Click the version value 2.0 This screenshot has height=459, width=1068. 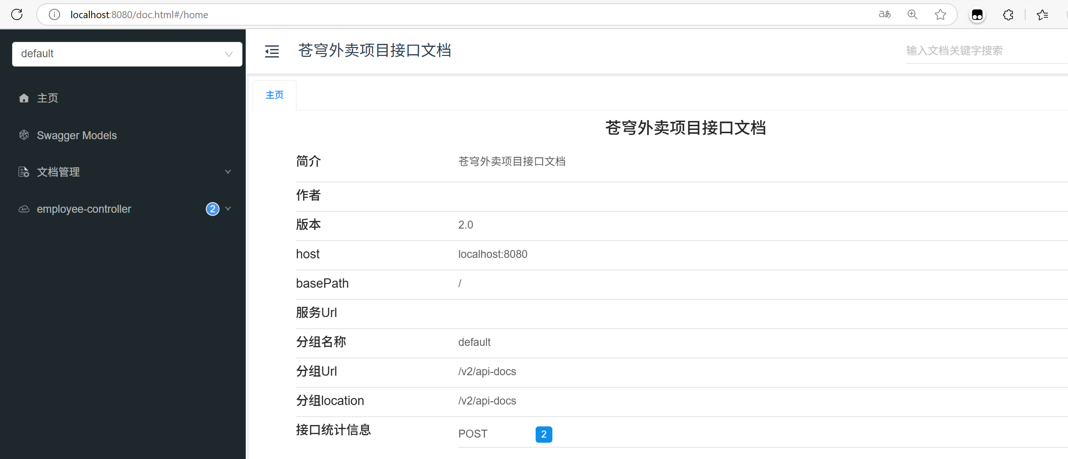pos(465,225)
